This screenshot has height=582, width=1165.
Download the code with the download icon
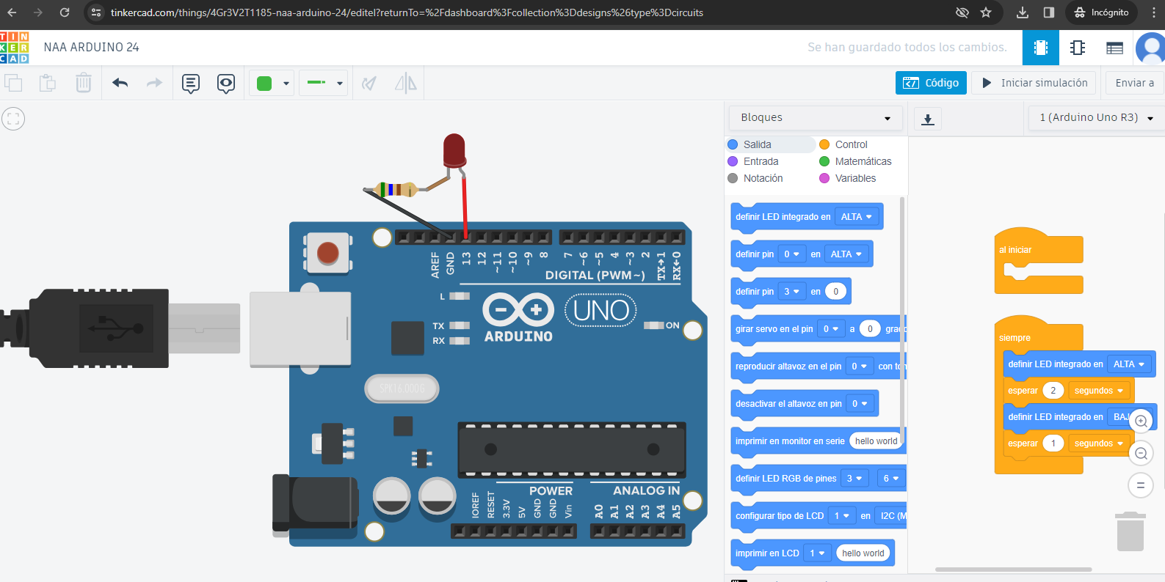click(x=928, y=119)
